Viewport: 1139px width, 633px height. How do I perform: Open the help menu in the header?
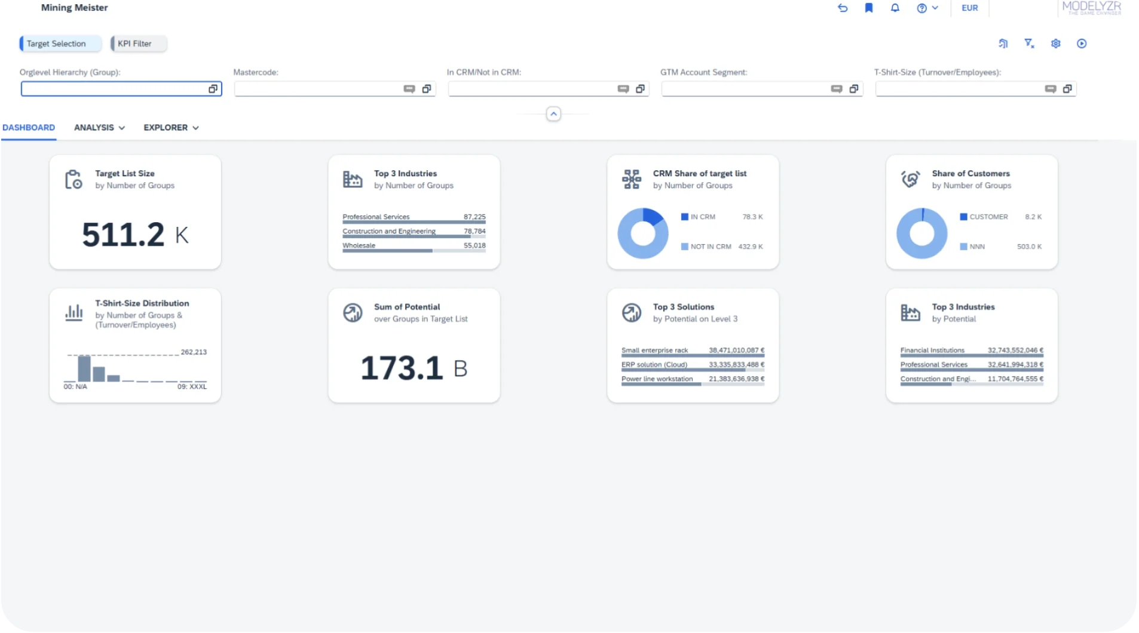927,8
